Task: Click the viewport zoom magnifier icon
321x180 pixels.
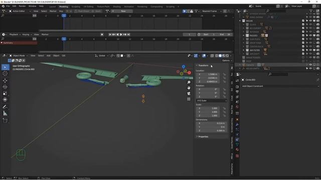Action: point(189,82)
